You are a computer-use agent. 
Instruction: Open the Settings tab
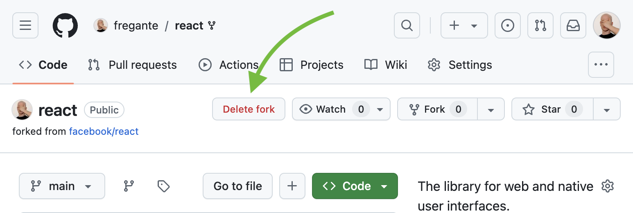pos(460,65)
